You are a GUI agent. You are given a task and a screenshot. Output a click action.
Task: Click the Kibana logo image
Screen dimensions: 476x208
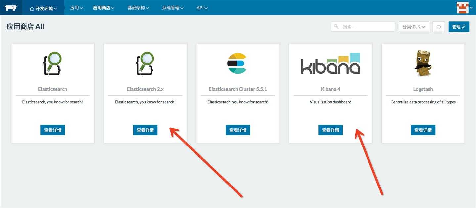coord(330,63)
